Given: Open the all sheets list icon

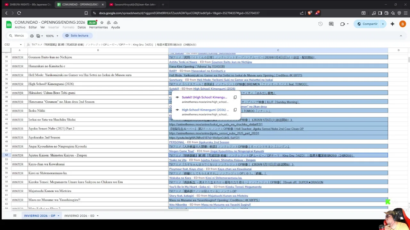Looking at the screenshot, I should pos(15,216).
